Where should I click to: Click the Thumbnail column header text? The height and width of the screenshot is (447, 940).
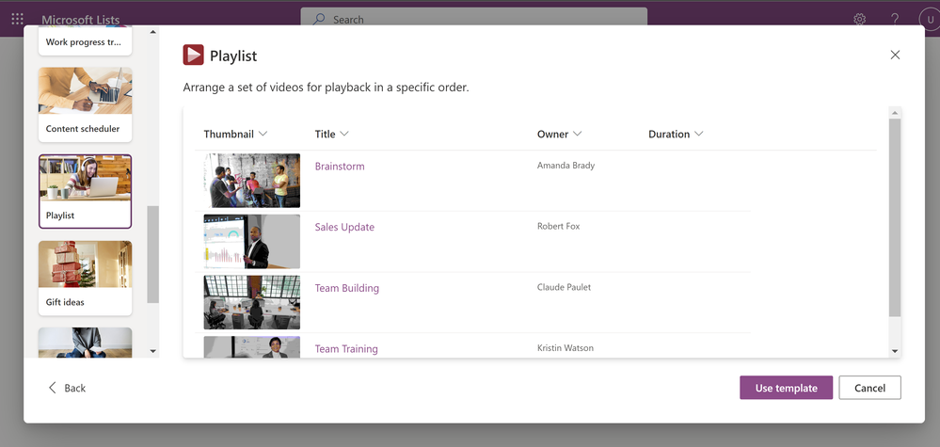[229, 135]
